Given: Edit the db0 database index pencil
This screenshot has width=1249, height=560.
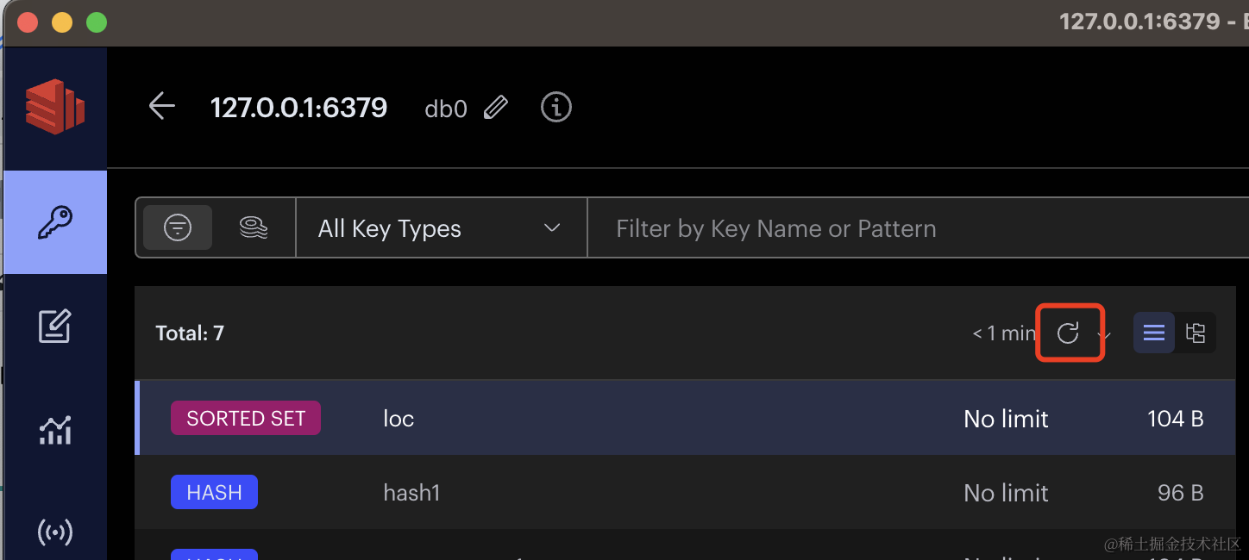Looking at the screenshot, I should 496,108.
